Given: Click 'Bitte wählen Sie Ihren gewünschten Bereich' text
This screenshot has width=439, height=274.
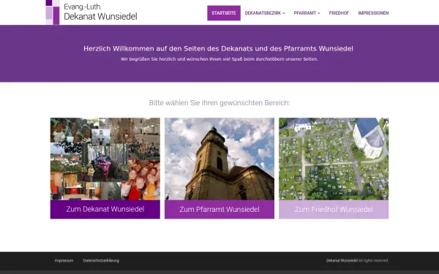Looking at the screenshot, I should [x=219, y=103].
